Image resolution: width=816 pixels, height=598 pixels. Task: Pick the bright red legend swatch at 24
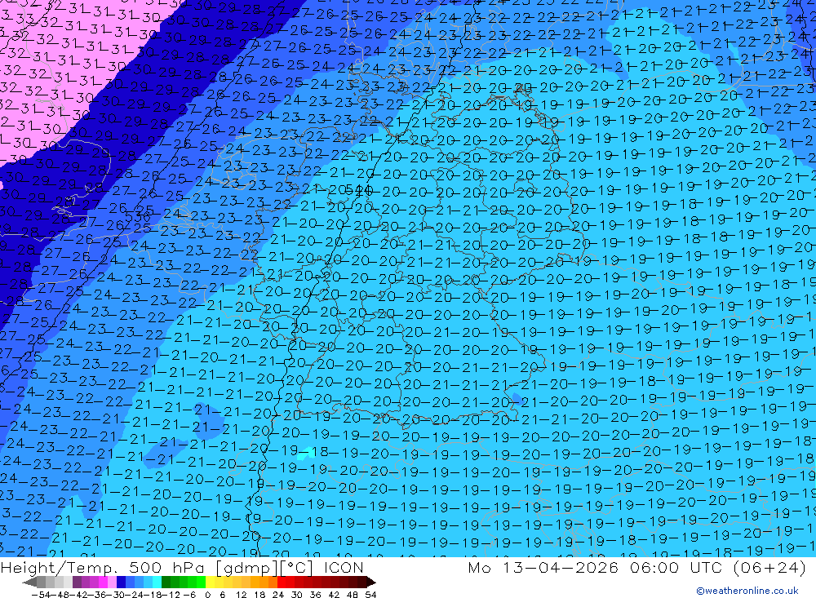click(x=282, y=582)
